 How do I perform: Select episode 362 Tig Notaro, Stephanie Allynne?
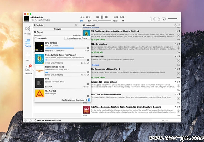(x=131, y=35)
